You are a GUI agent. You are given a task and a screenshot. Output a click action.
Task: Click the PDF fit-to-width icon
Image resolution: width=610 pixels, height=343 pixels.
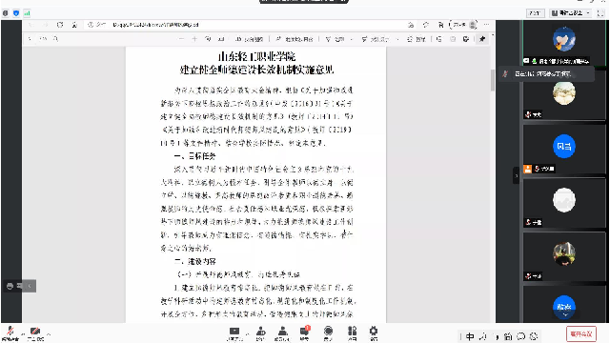coord(221,39)
